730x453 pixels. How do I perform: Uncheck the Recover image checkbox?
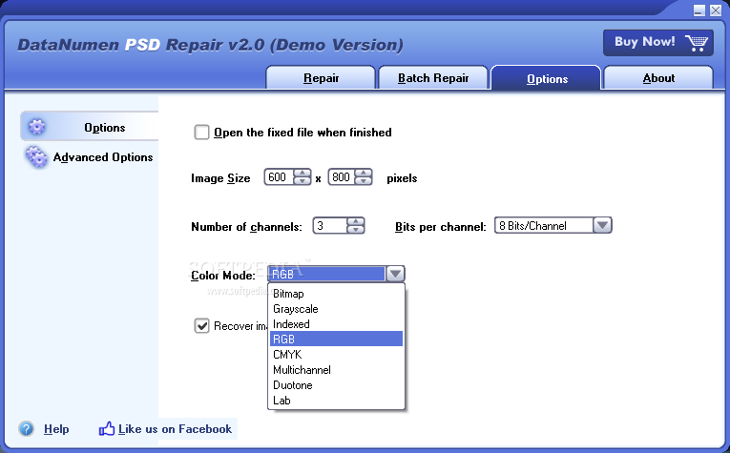pos(201,325)
